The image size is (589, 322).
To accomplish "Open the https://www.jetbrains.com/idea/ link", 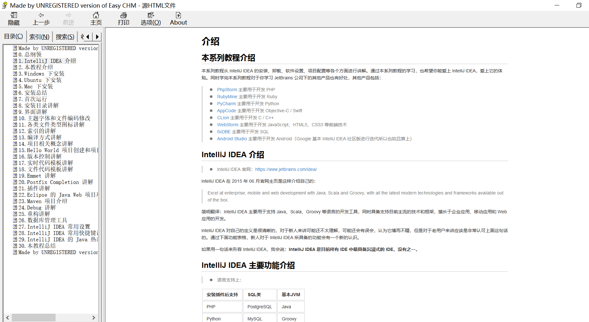I will (x=286, y=169).
